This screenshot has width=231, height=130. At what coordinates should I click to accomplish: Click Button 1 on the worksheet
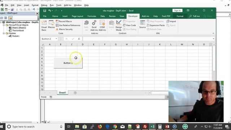coord(68,63)
